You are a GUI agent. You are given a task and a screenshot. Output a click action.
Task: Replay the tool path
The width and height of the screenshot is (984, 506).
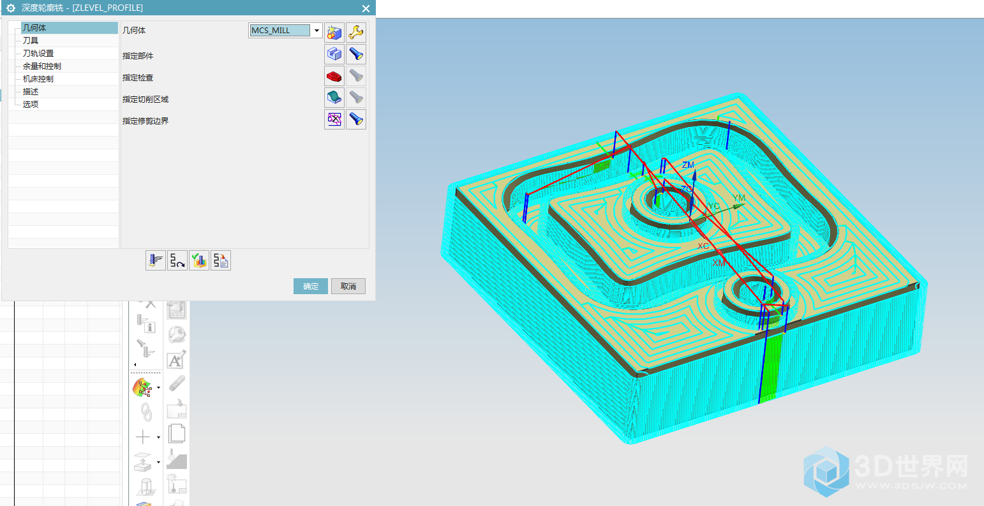coord(177,260)
